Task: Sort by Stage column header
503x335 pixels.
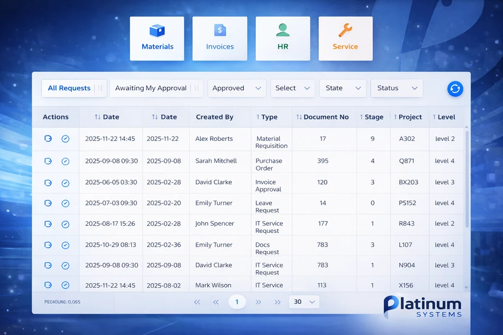Action: point(371,117)
